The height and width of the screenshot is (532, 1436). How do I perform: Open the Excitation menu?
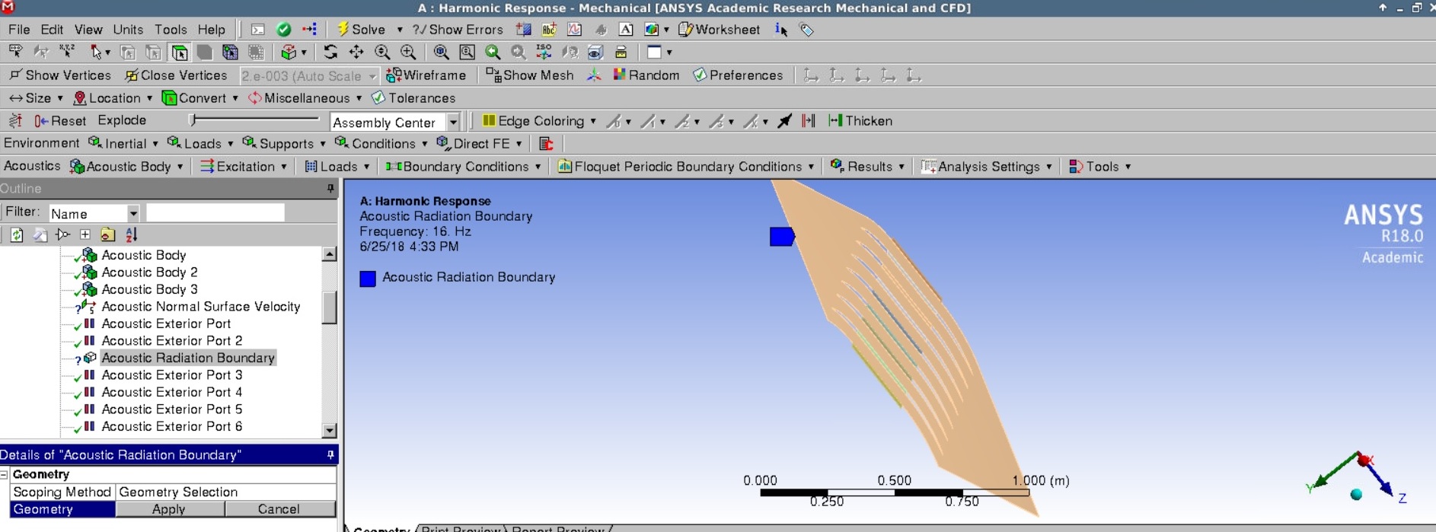click(244, 167)
